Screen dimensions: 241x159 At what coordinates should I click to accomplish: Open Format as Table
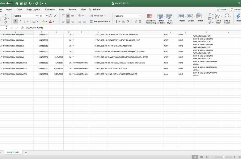click(161, 18)
